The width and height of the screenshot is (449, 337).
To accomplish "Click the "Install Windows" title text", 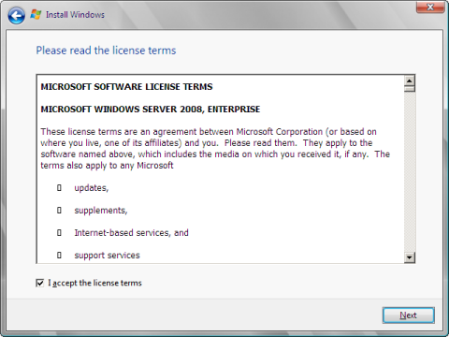I will [x=75, y=15].
